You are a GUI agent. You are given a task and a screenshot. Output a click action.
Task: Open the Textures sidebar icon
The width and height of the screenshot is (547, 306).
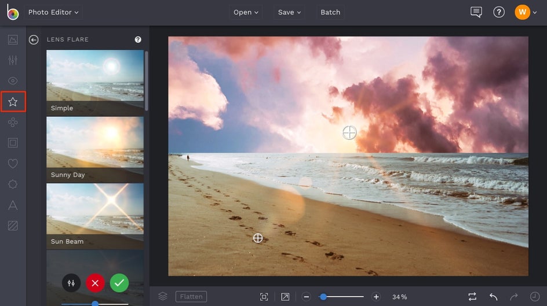[x=13, y=226]
